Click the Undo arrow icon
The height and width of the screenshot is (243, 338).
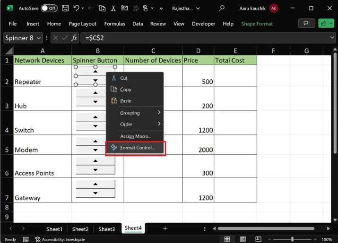pyautogui.click(x=77, y=8)
